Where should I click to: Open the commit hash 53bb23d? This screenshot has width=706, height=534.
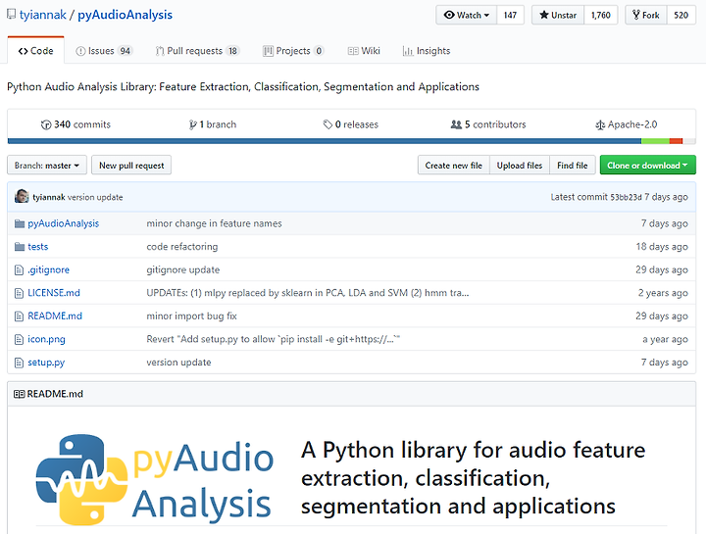pyautogui.click(x=626, y=197)
